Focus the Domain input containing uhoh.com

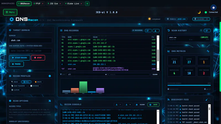pyautogui.click(x=30, y=40)
